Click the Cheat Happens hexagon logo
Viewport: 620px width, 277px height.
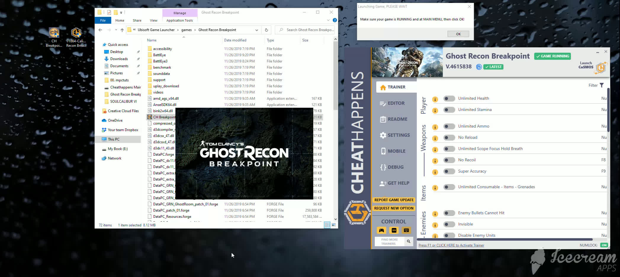(357, 212)
